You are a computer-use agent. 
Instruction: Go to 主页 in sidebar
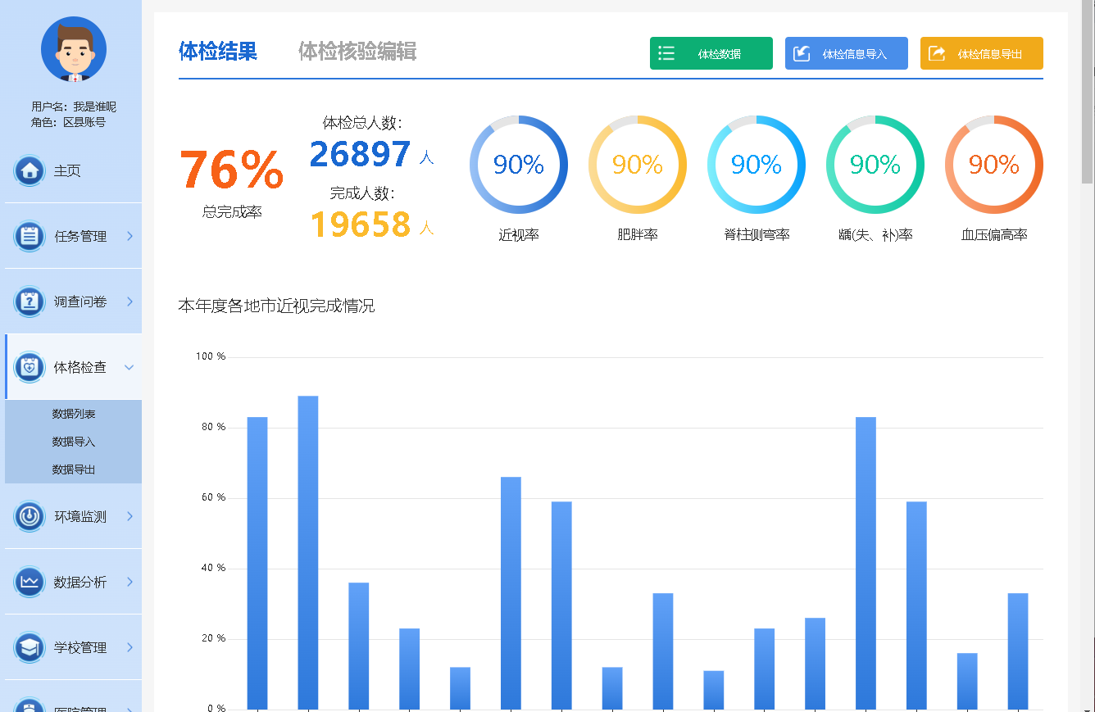click(67, 170)
